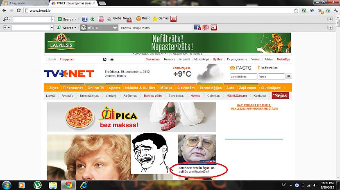Submit login with the arrow button

pyautogui.click(x=289, y=76)
